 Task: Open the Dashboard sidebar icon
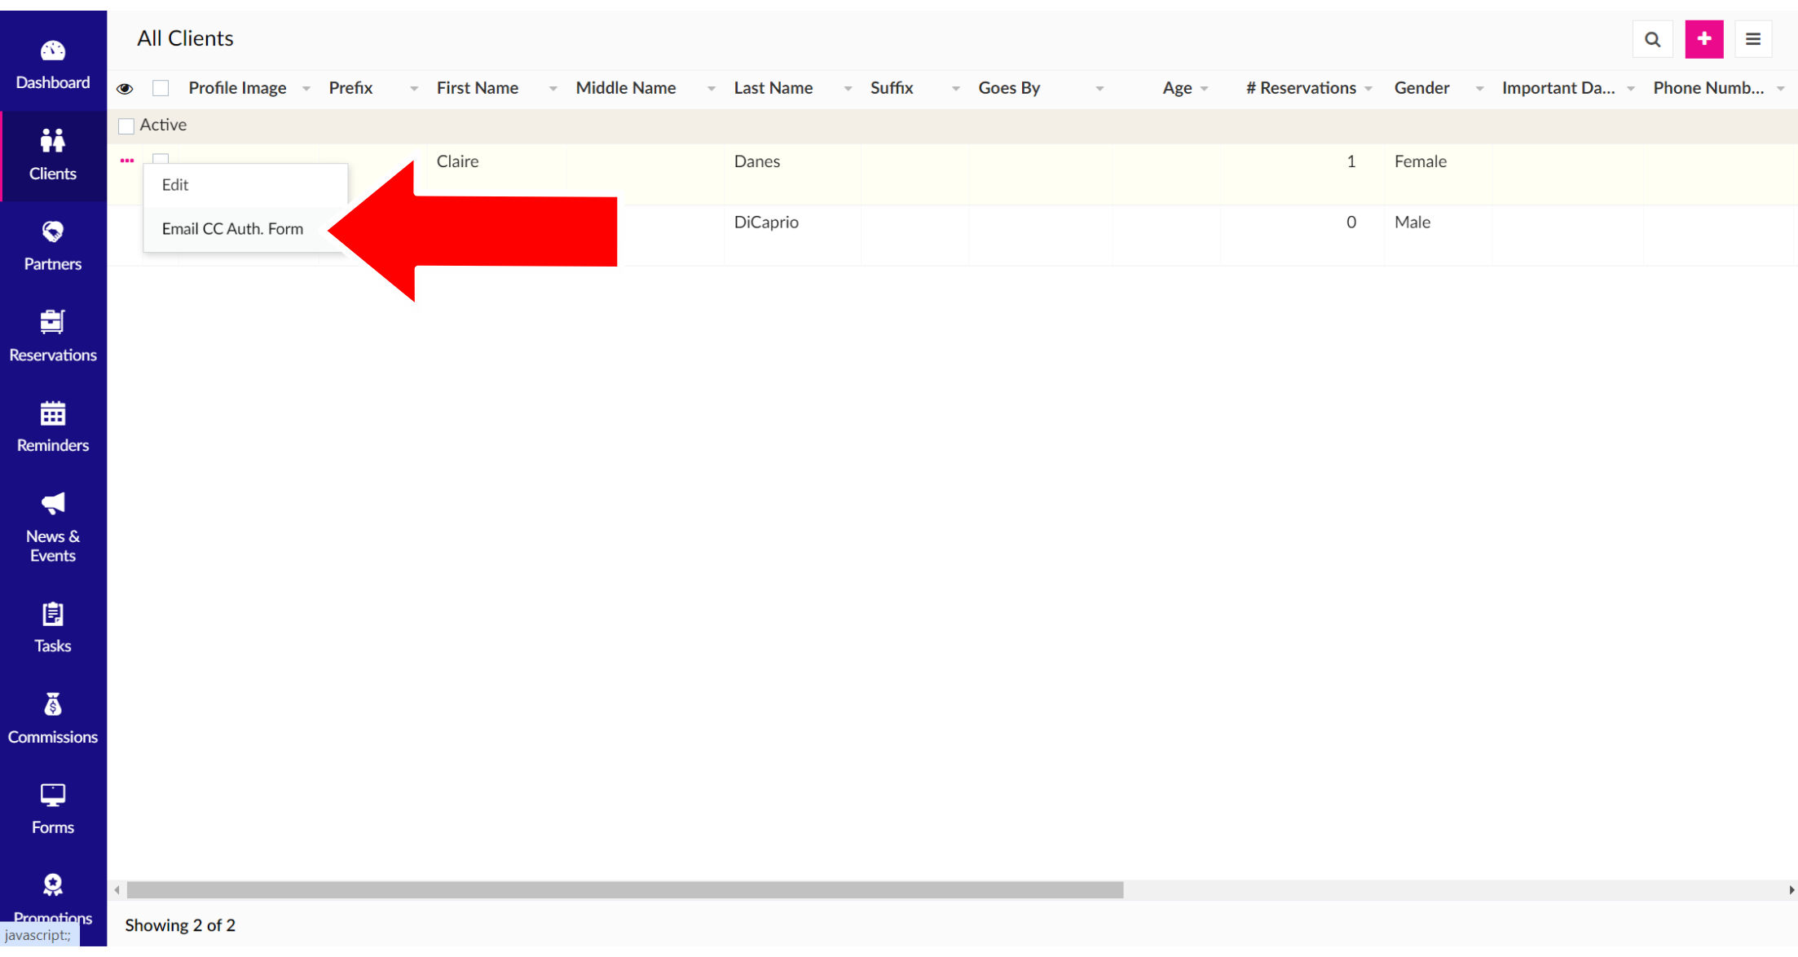tap(53, 52)
